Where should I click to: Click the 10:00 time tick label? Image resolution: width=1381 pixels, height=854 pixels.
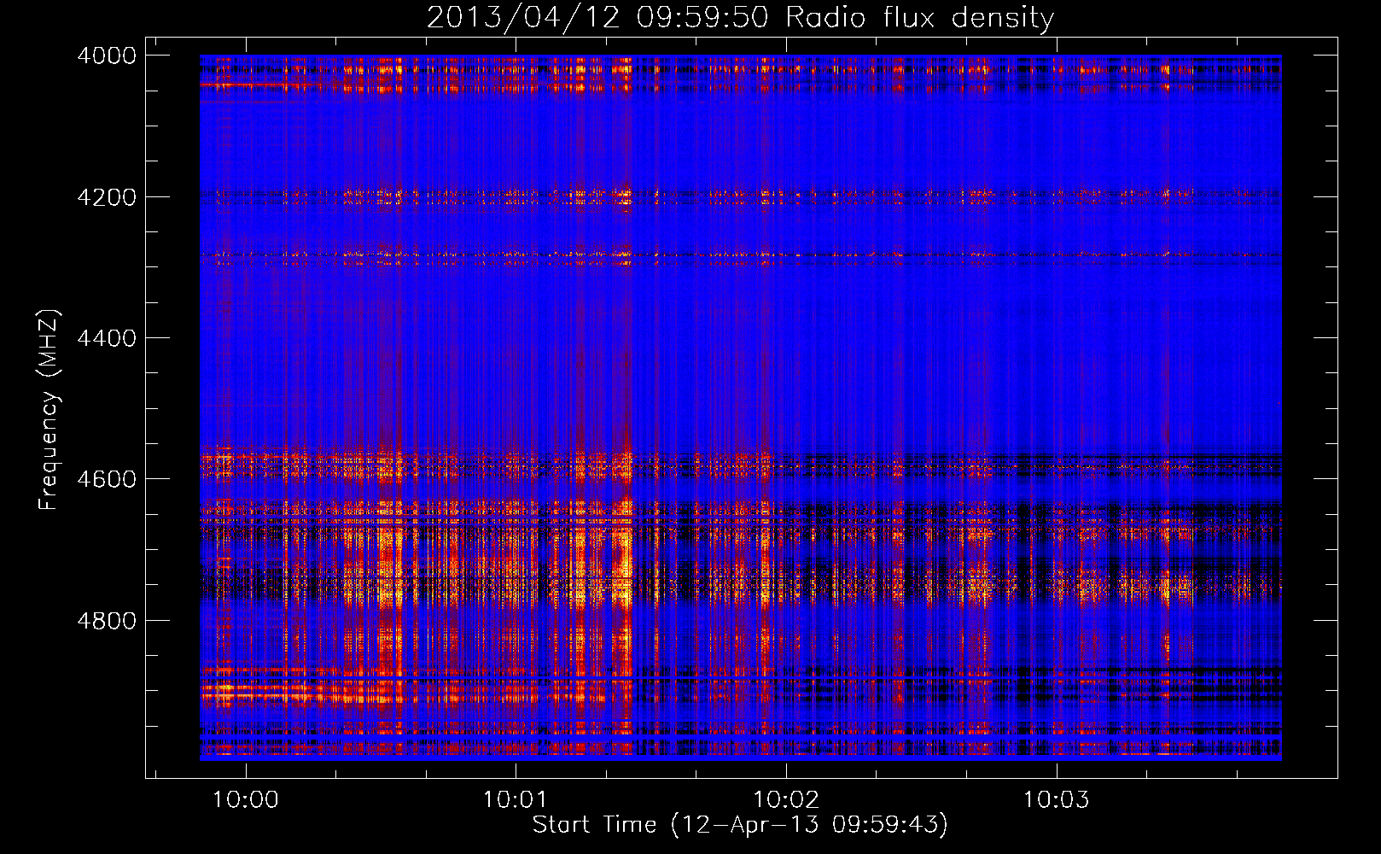[x=246, y=799]
